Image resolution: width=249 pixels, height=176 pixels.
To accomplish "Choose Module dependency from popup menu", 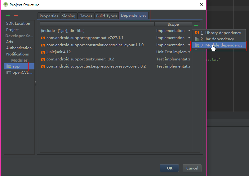I will [219, 45].
